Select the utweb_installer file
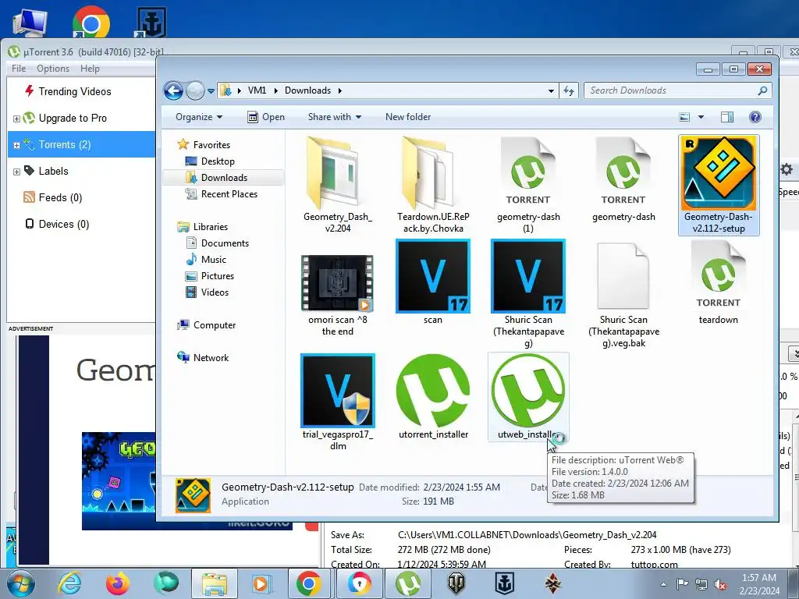Screen dimensions: 799x599 [528, 396]
